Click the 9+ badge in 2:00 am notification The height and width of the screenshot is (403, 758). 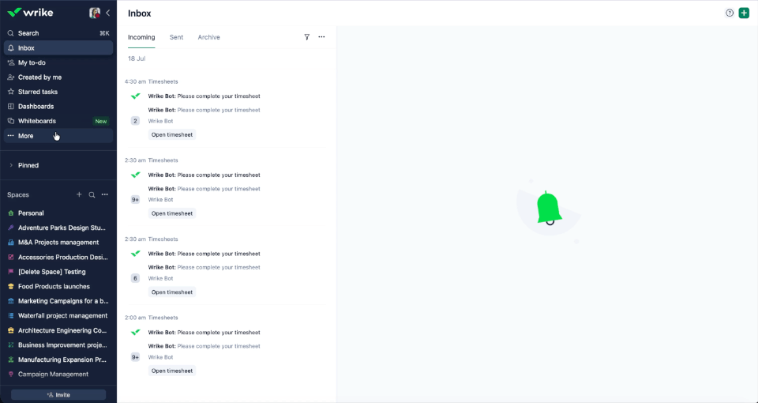pyautogui.click(x=135, y=357)
